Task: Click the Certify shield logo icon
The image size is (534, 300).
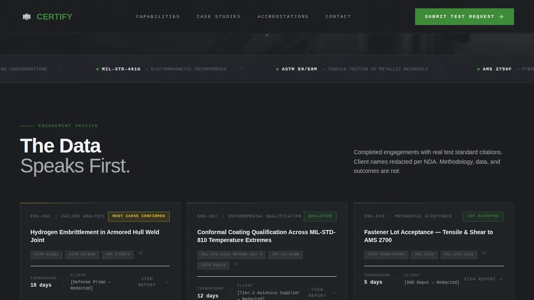Action: (x=27, y=17)
